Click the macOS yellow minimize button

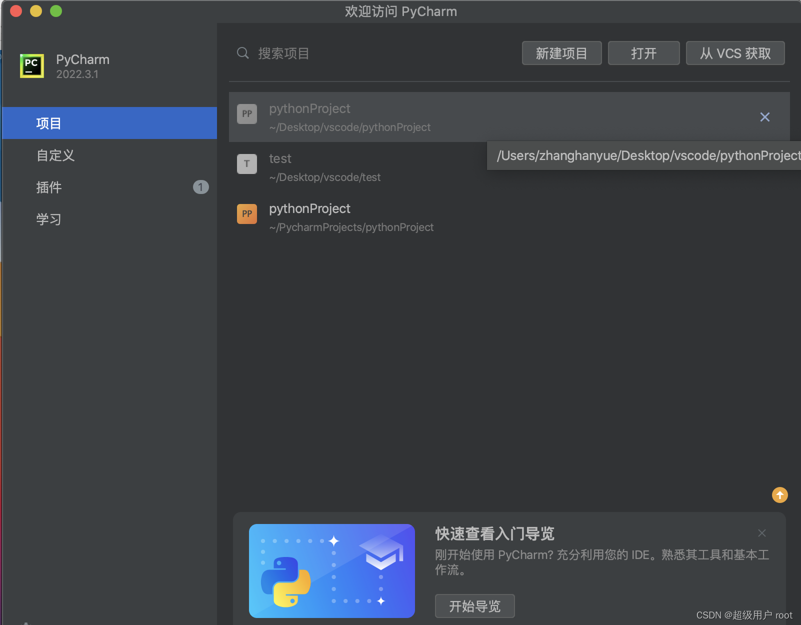(36, 11)
